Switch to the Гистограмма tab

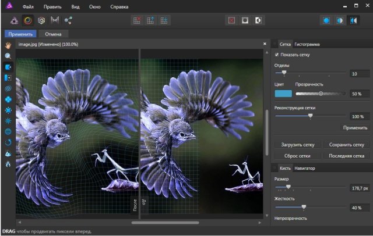[x=307, y=44]
